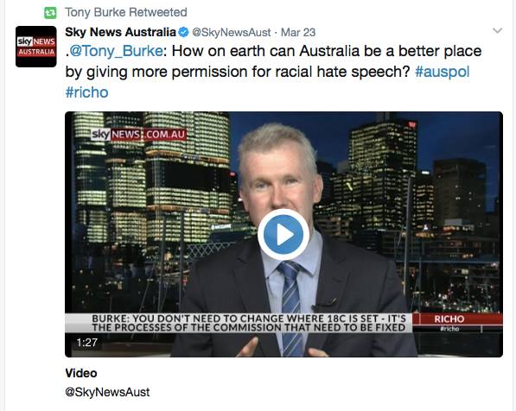
Task: Click the 1:27 video duration badge
Action: (x=87, y=343)
